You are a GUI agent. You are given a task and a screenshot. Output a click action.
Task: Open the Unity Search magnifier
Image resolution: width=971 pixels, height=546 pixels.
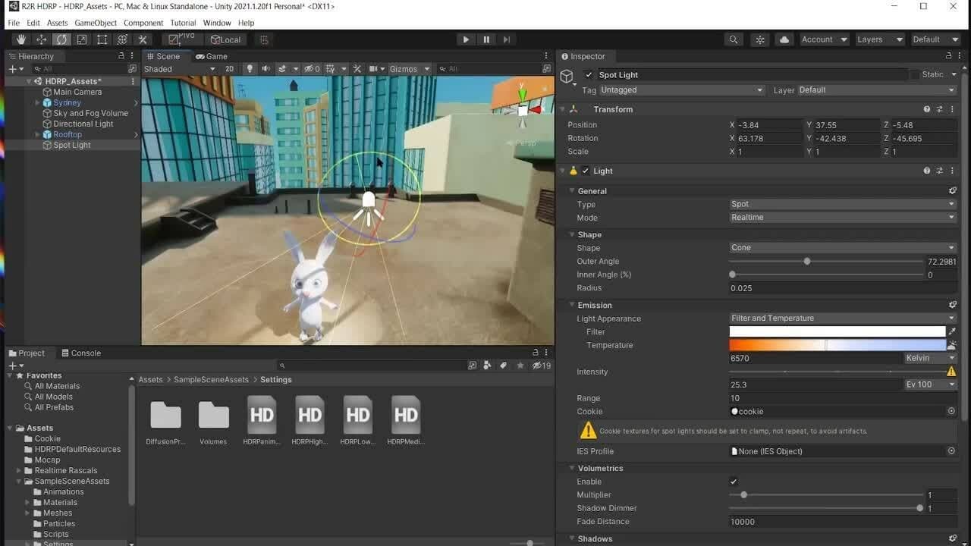[733, 39]
